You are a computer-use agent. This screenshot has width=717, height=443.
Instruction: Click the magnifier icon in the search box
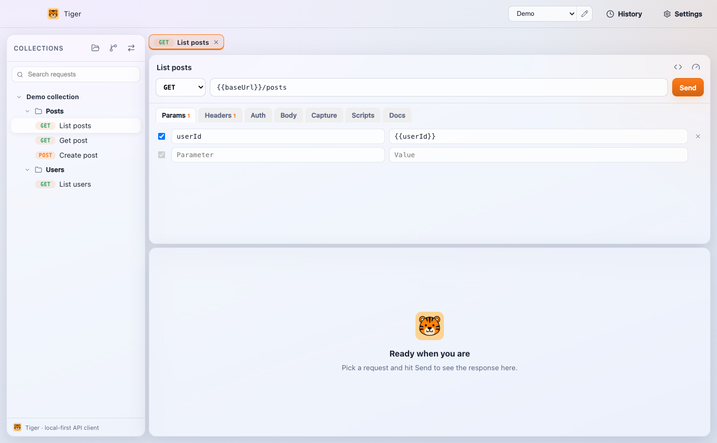(x=21, y=74)
